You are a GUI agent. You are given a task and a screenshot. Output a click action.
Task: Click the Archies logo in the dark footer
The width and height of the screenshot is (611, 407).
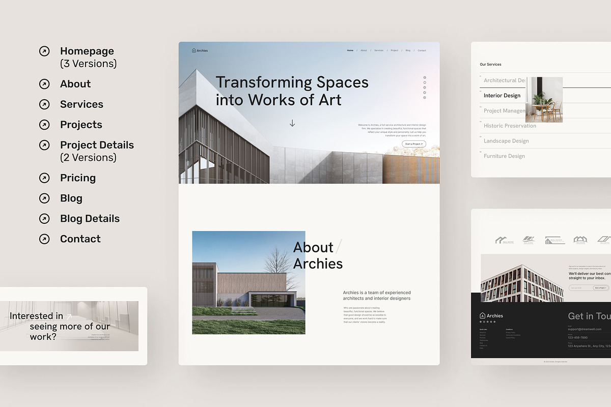click(491, 315)
